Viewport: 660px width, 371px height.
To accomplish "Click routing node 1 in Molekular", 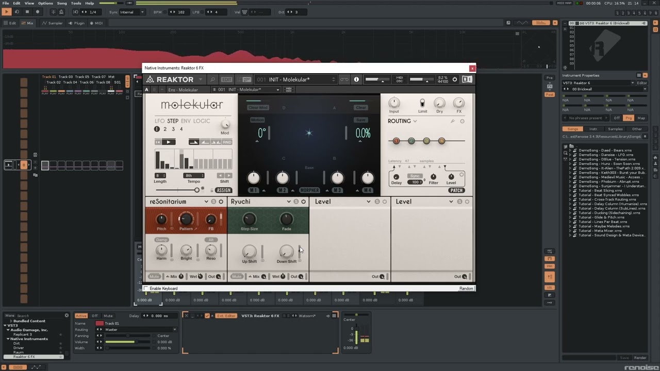I will tap(396, 141).
